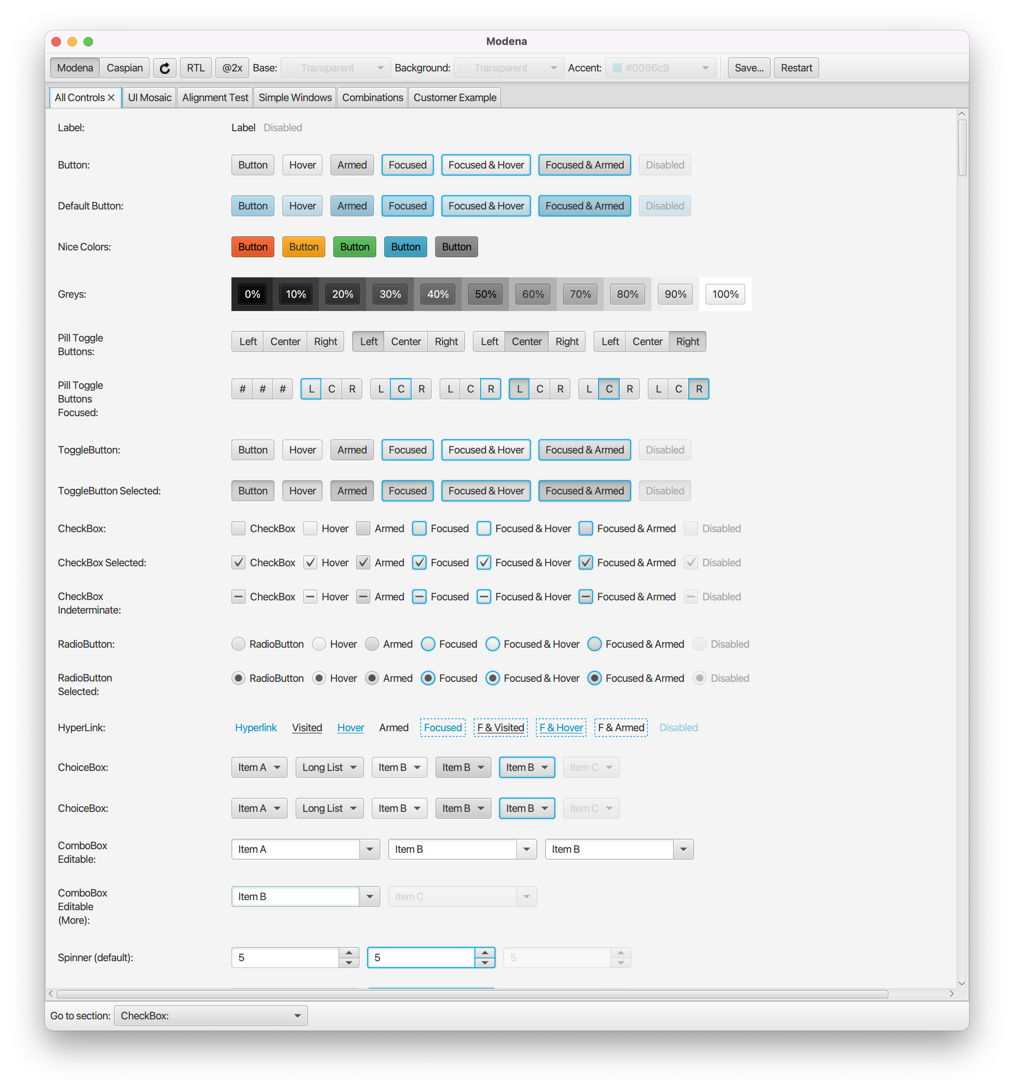
Task: Click the focused spinner's down arrow
Action: tap(485, 963)
